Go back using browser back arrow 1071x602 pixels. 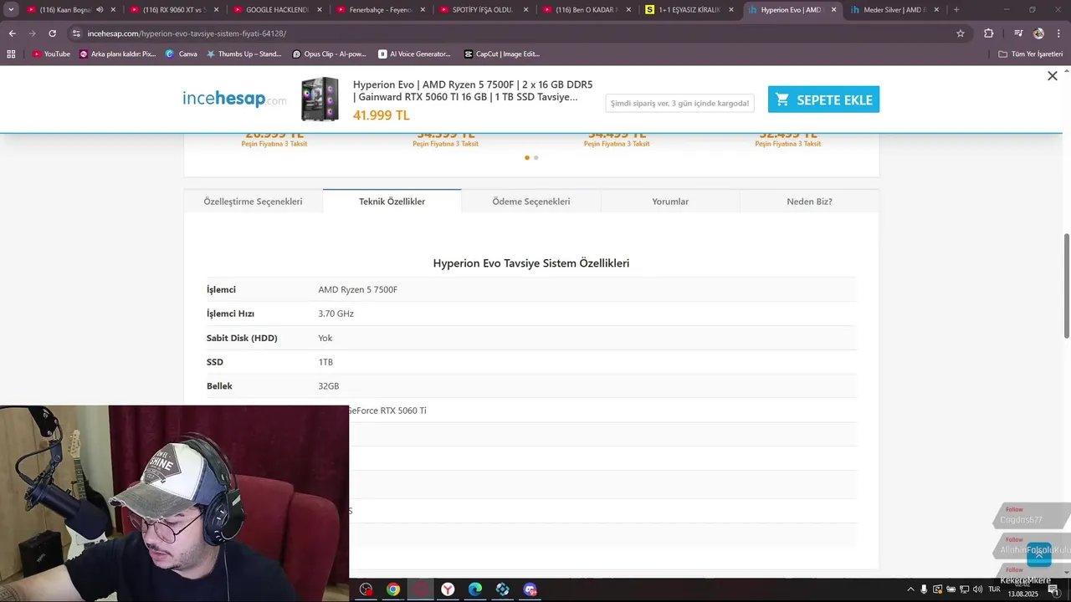coord(12,33)
